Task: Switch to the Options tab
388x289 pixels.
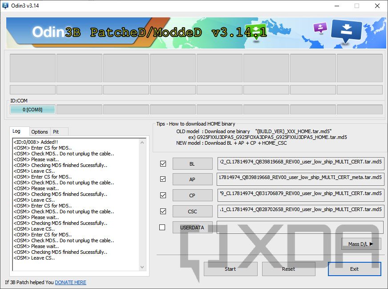Action: point(40,132)
